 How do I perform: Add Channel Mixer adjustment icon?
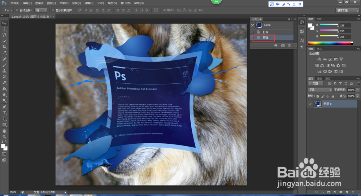[338, 65]
